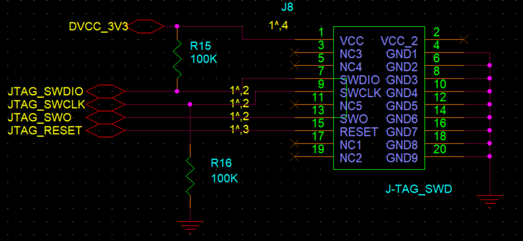Select the SWCLK pin name inside J8

(x=361, y=93)
